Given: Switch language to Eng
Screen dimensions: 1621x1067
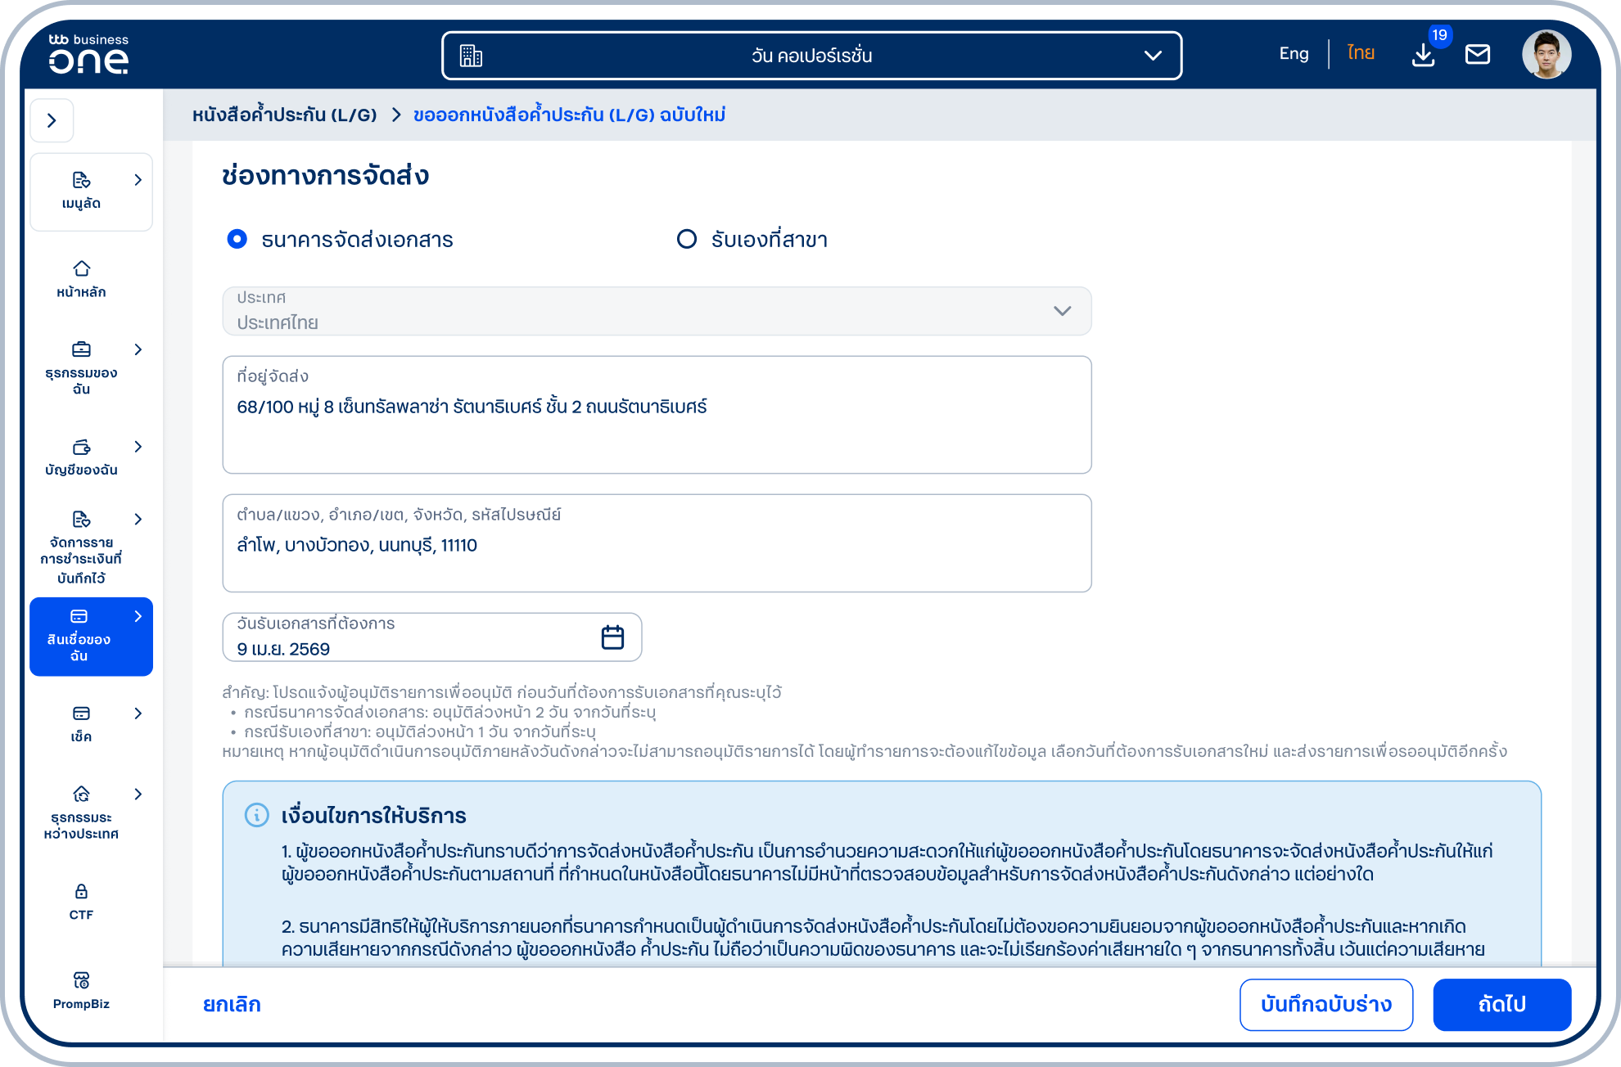Looking at the screenshot, I should [x=1294, y=54].
